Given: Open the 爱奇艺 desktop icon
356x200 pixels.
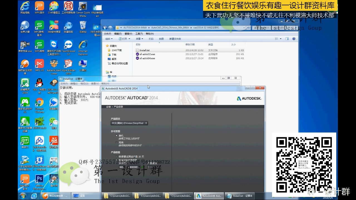Looking at the screenshot, I should pos(25,142).
